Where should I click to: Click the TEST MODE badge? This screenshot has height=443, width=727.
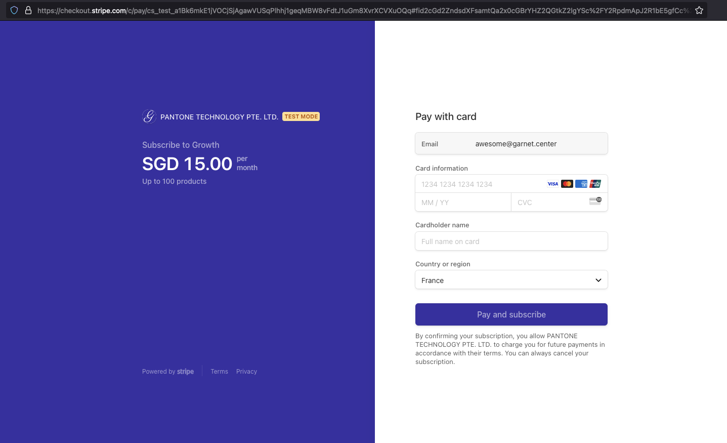301,116
